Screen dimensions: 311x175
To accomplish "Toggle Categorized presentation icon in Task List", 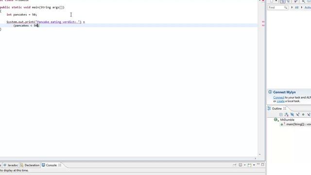I will coord(282,1).
